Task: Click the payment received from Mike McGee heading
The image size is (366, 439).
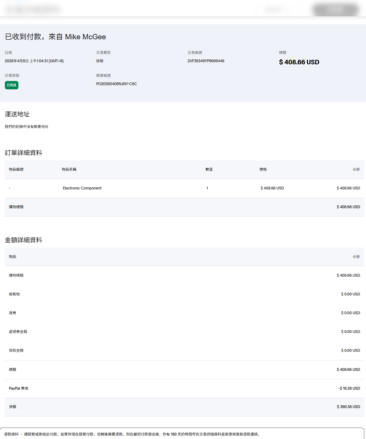Action: point(55,37)
